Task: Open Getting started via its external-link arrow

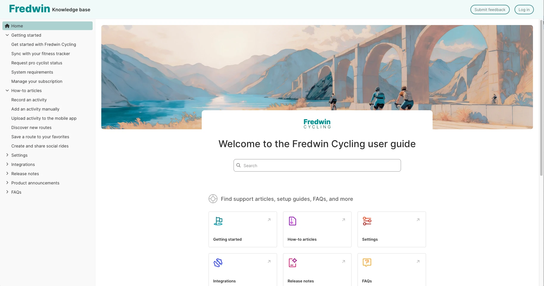Action: [269, 220]
